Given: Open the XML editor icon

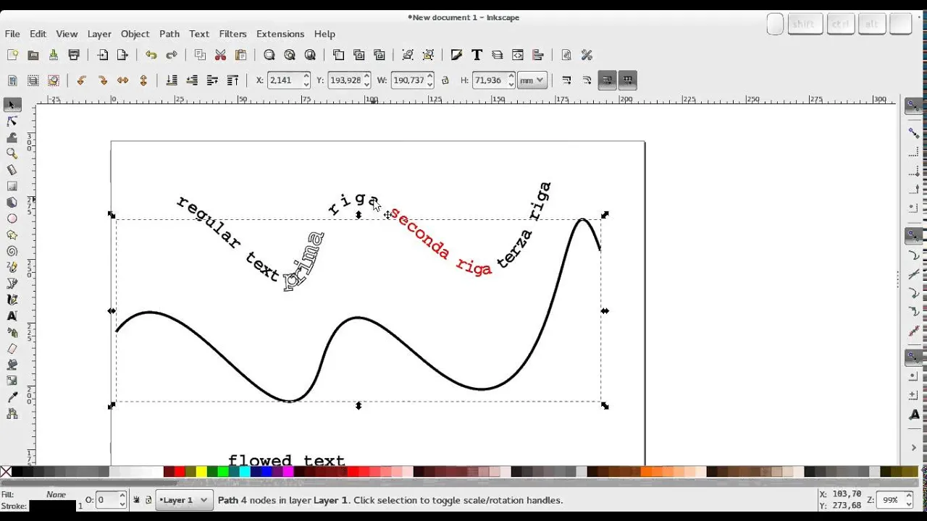Looking at the screenshot, I should coord(517,55).
